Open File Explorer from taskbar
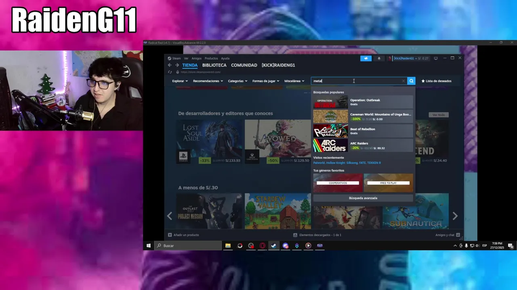The image size is (517, 290). pyautogui.click(x=228, y=246)
